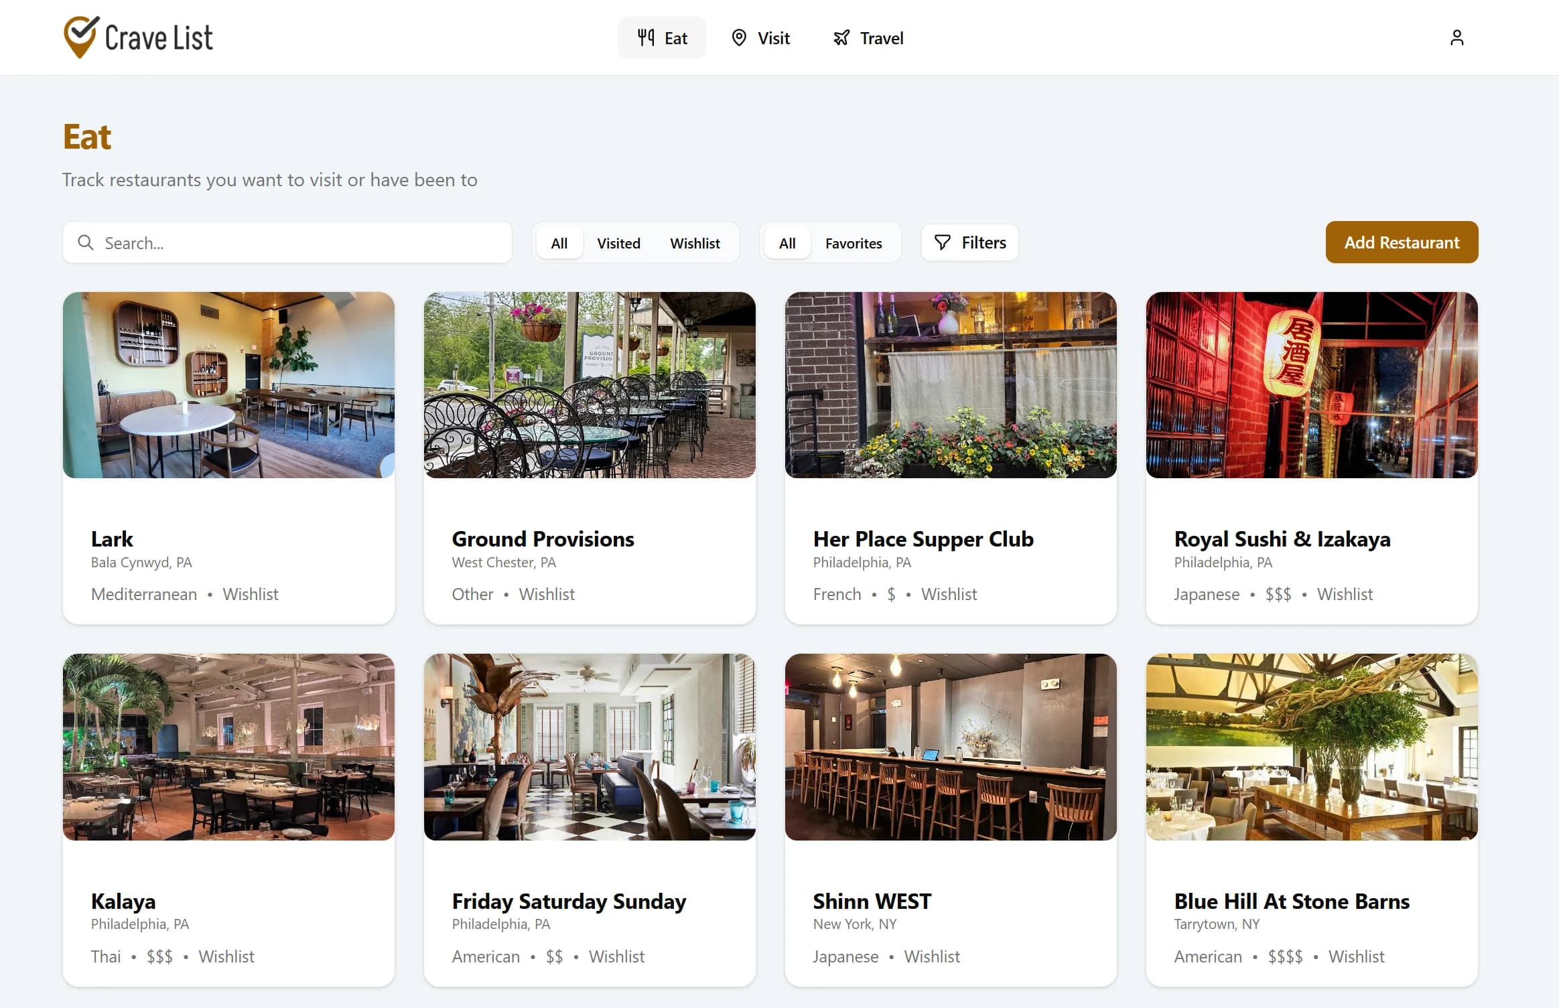Click the fork and knife Eat icon
This screenshot has height=1008, width=1559.
pyautogui.click(x=646, y=38)
